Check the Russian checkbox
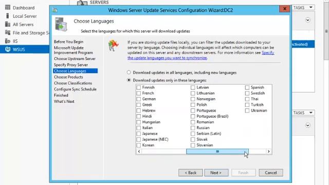This screenshot has width=329, height=185. tap(193, 128)
